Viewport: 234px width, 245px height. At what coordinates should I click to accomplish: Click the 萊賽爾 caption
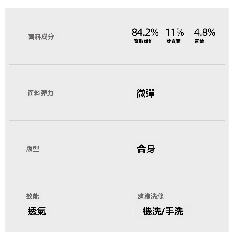tap(173, 42)
